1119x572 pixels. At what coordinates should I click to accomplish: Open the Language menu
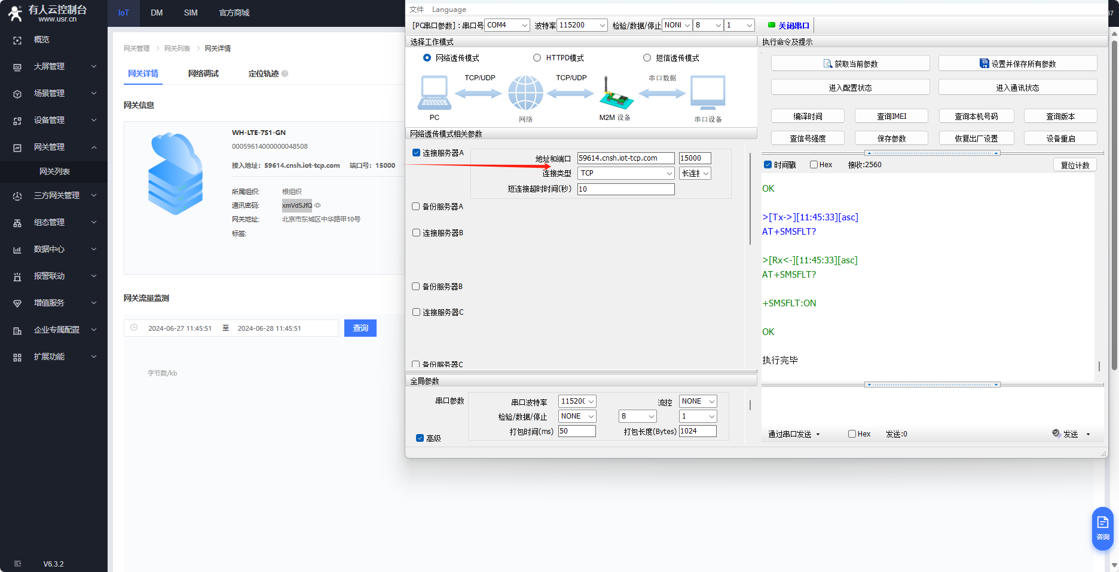pos(449,10)
